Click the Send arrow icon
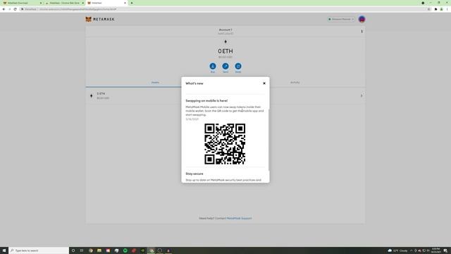The image size is (451, 254). click(225, 66)
